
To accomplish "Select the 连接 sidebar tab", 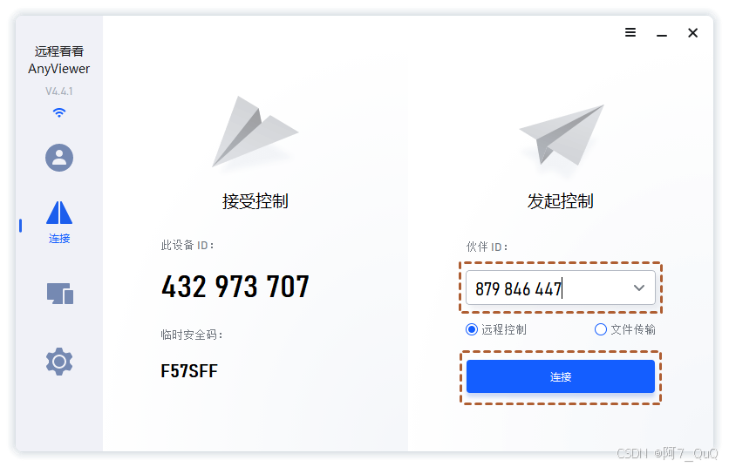I will point(59,222).
